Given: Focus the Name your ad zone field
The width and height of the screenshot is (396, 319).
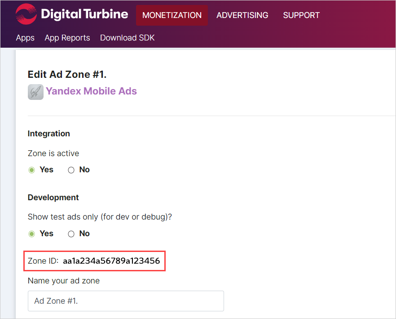Looking at the screenshot, I should point(126,301).
